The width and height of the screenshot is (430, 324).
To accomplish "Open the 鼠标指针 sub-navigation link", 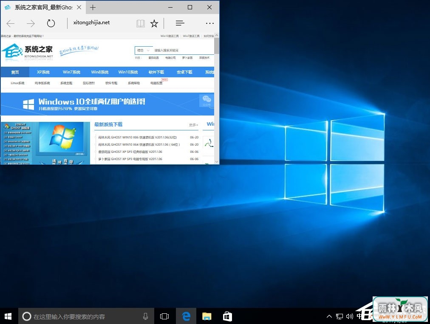I will click(x=89, y=83).
